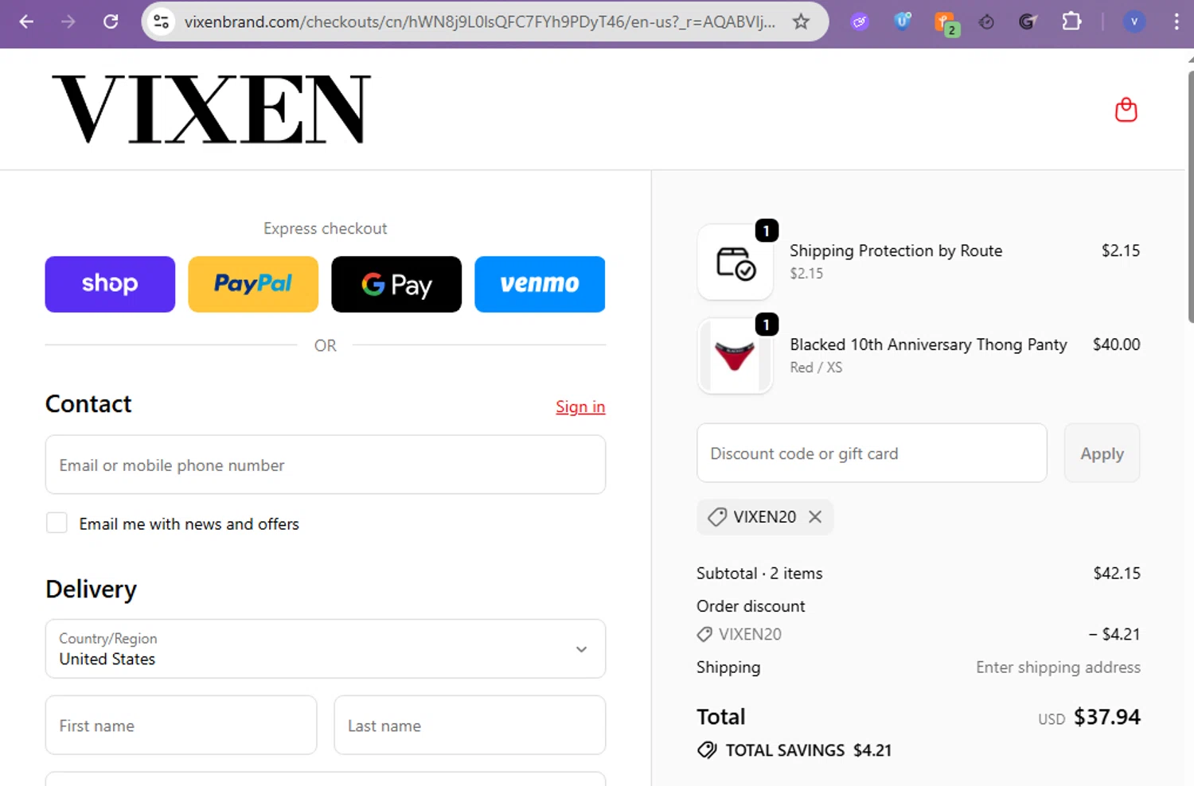
Task: Click the browser forward arrow
Action: [68, 21]
